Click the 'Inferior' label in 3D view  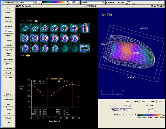point(130,78)
